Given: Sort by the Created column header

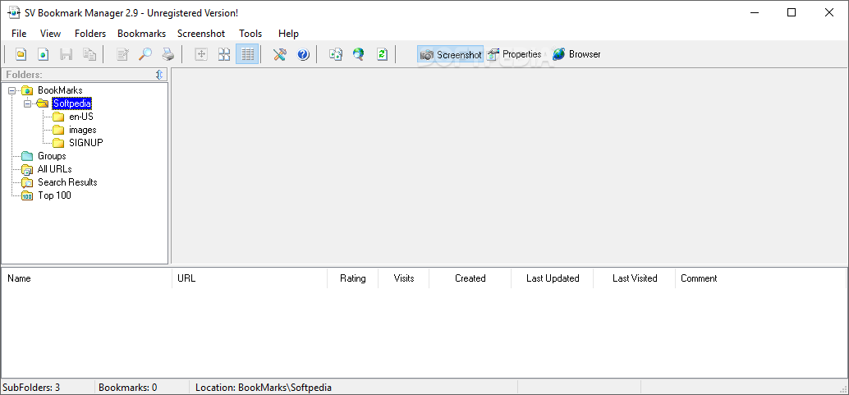Looking at the screenshot, I should 470,278.
